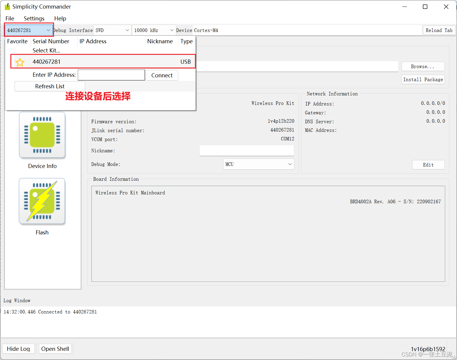Screen dimensions: 457x360
Task: Click the Refresh List button
Action: click(50, 86)
